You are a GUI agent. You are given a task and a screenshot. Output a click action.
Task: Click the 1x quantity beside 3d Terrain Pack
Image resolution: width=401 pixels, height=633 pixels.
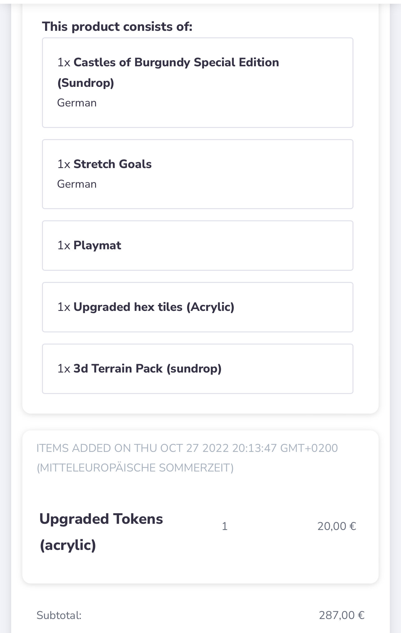(64, 369)
